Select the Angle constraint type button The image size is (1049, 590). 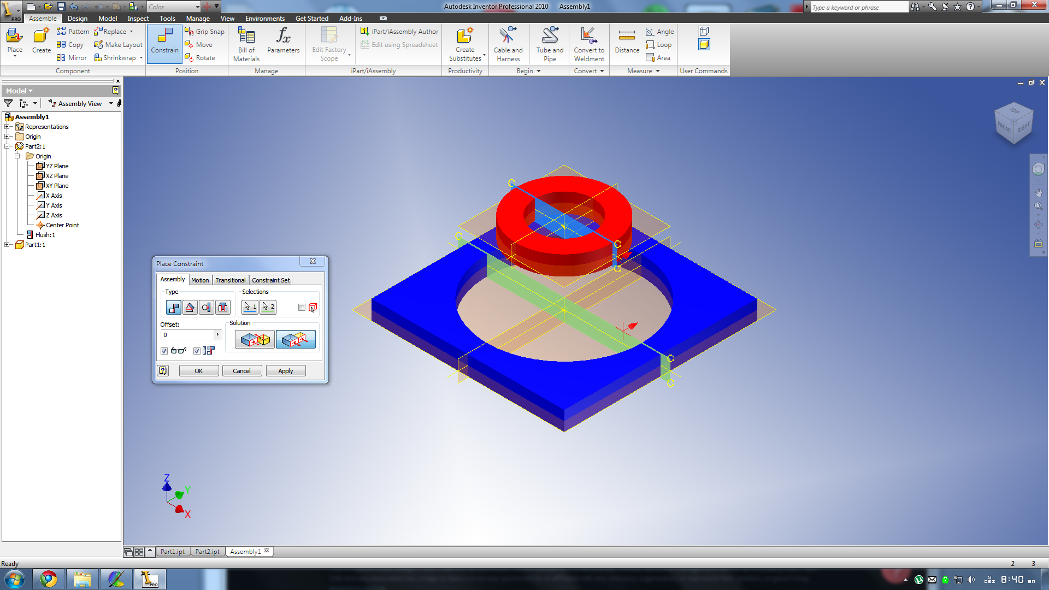190,308
